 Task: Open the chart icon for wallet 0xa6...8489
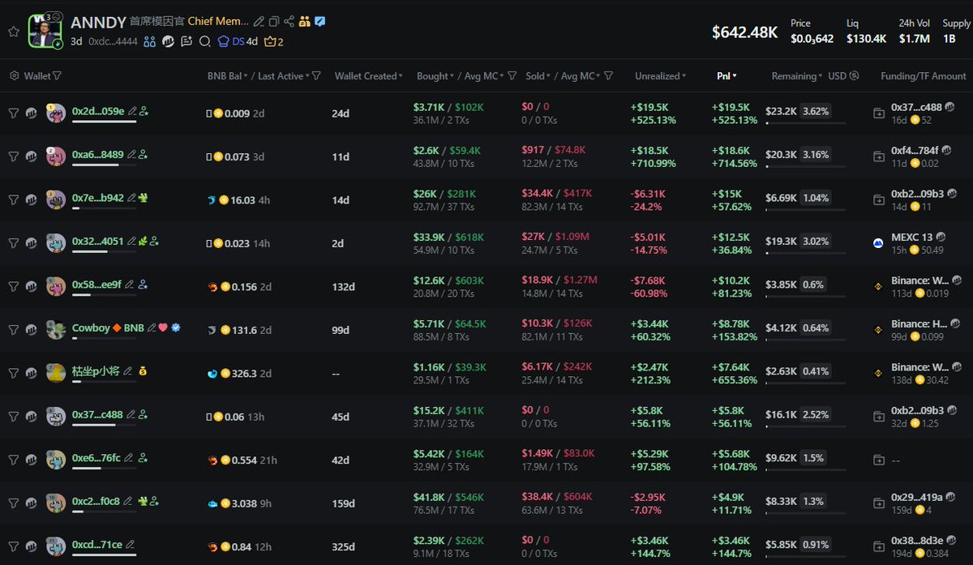click(x=31, y=156)
